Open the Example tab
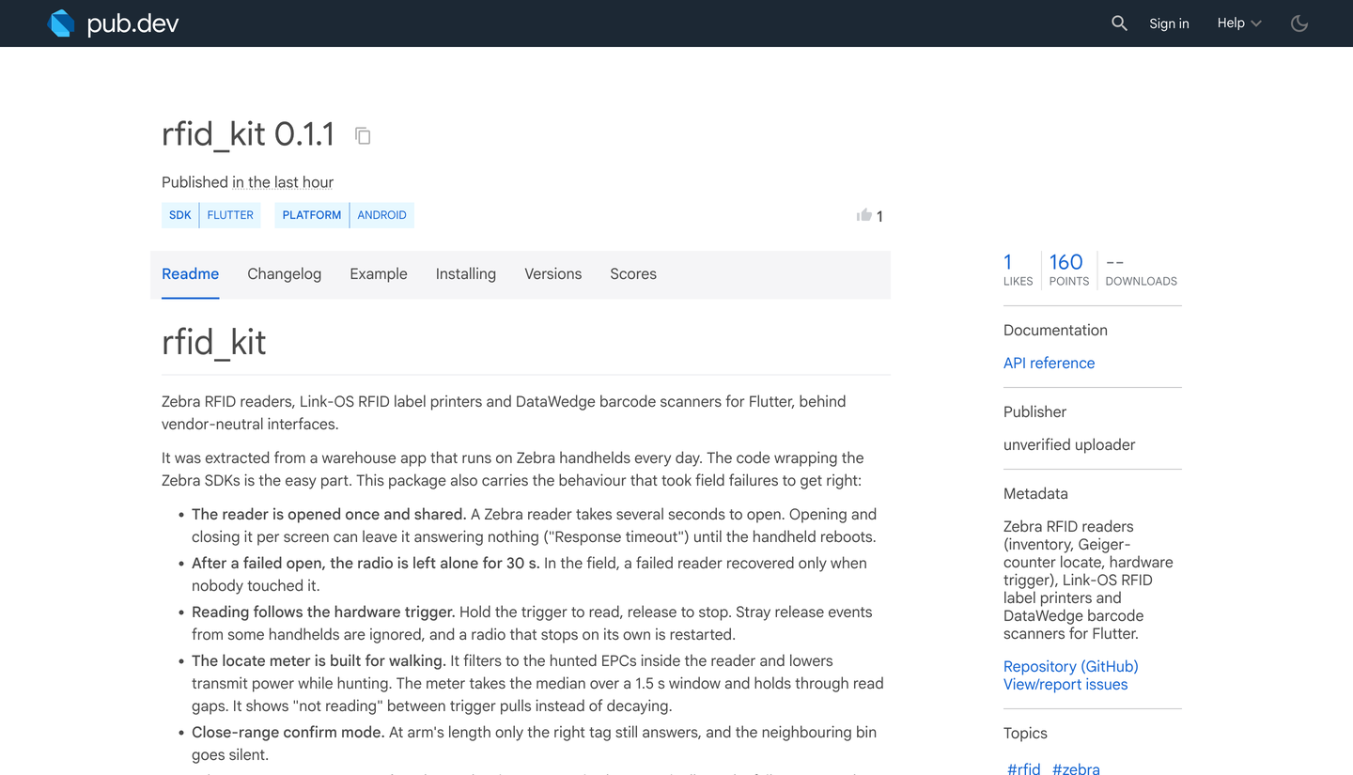Viewport: 1353px width, 775px height. click(379, 274)
